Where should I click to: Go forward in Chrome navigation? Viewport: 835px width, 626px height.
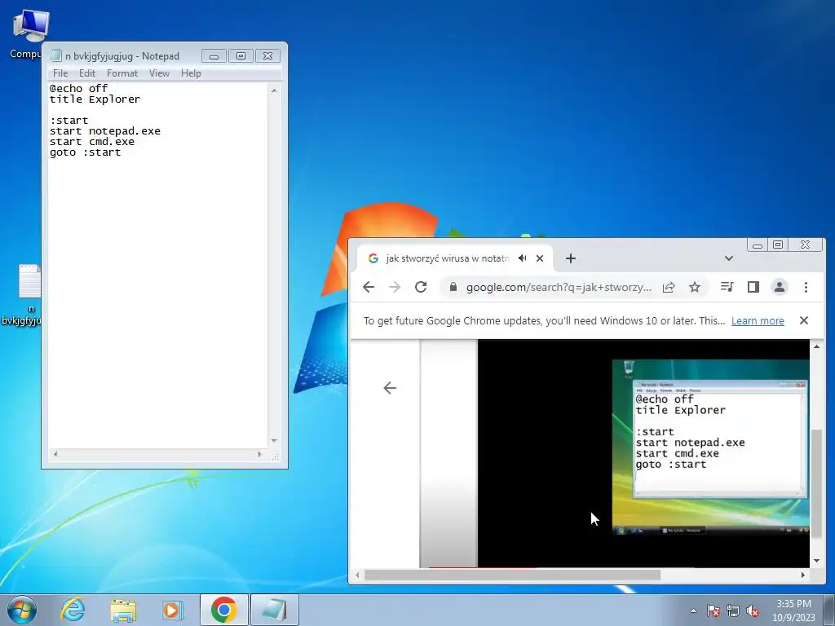[x=395, y=287]
